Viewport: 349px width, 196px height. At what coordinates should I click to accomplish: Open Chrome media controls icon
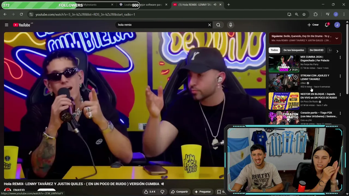click(328, 14)
